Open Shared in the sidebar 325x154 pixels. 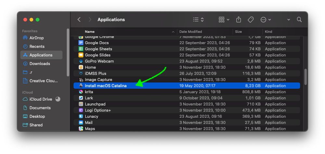36,125
